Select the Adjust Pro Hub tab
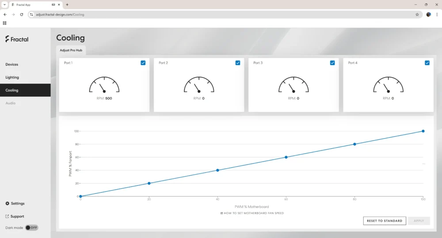Screen dimensions: 442x238 71,50
